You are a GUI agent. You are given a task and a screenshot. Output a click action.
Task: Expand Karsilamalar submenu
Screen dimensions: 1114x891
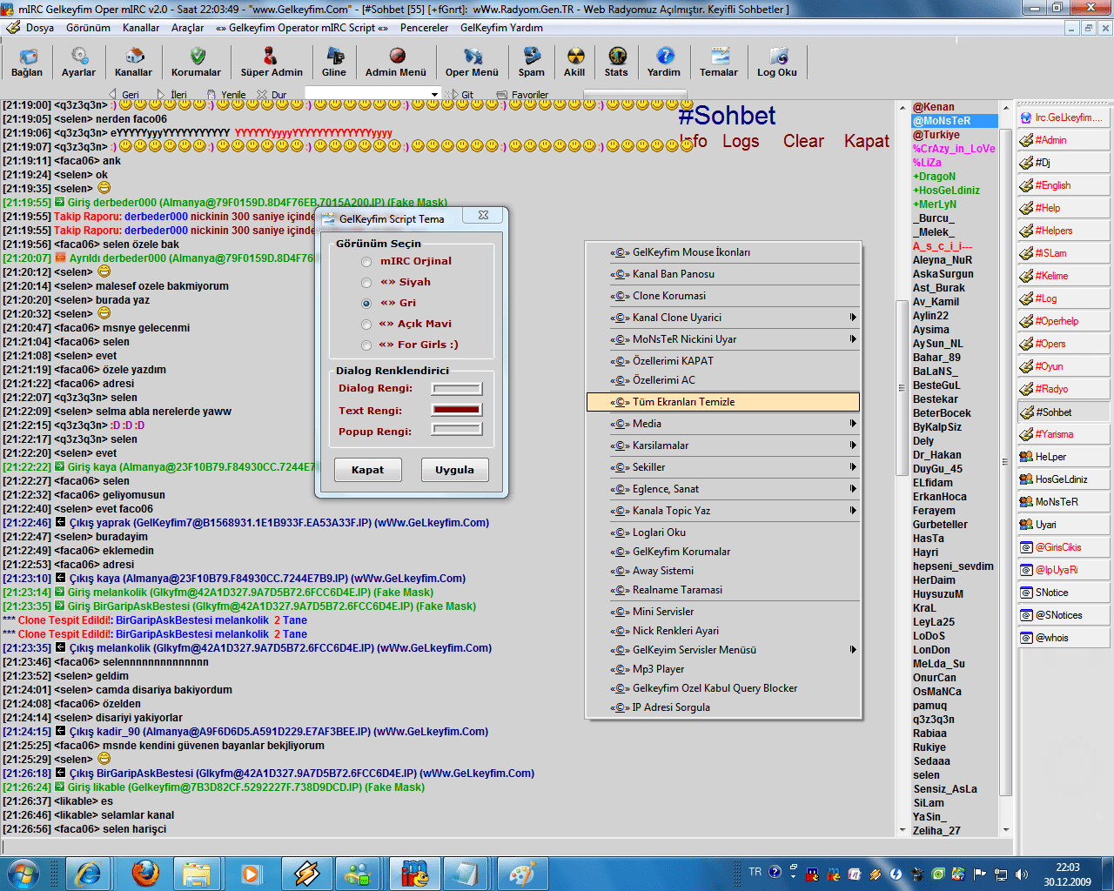pyautogui.click(x=723, y=445)
